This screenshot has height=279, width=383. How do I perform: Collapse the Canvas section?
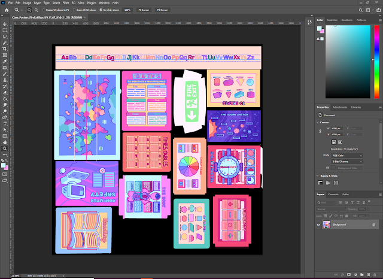(318, 122)
